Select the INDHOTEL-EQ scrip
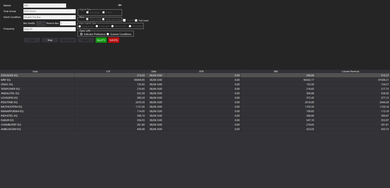Viewport: 390px width, 188px height. [9, 116]
